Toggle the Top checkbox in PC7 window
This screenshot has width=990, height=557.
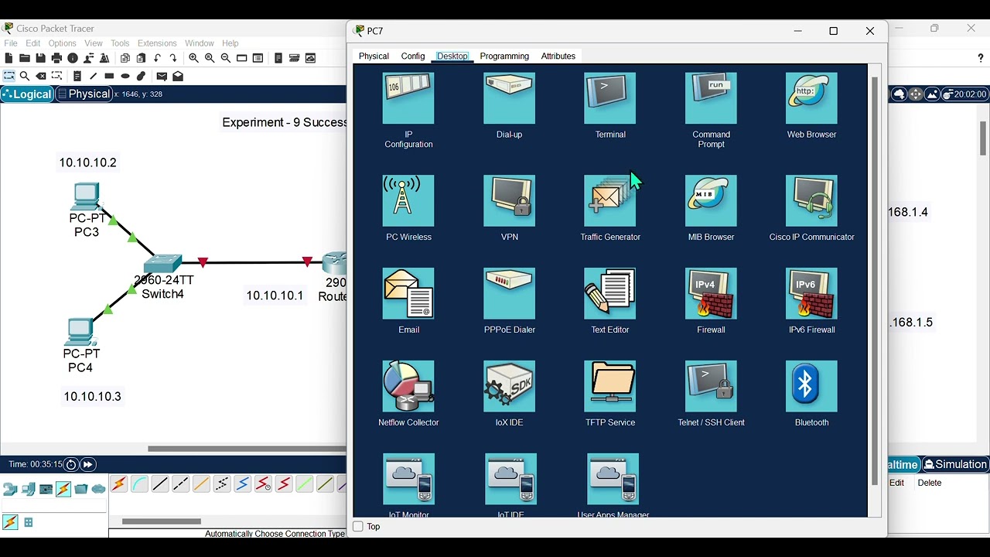pyautogui.click(x=358, y=527)
